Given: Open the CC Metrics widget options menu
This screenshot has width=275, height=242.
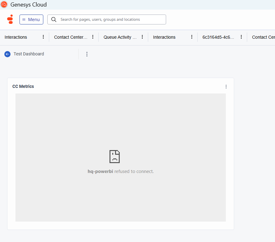Looking at the screenshot, I should [x=226, y=87].
